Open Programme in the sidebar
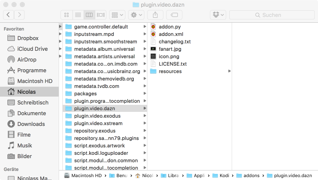Image resolution: width=318 pixels, height=180 pixels. click(29, 70)
